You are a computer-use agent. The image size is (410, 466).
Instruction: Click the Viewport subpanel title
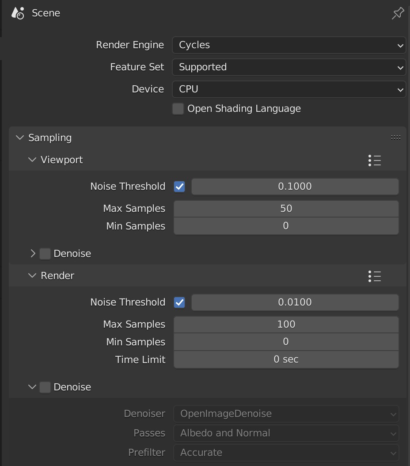[x=62, y=160]
